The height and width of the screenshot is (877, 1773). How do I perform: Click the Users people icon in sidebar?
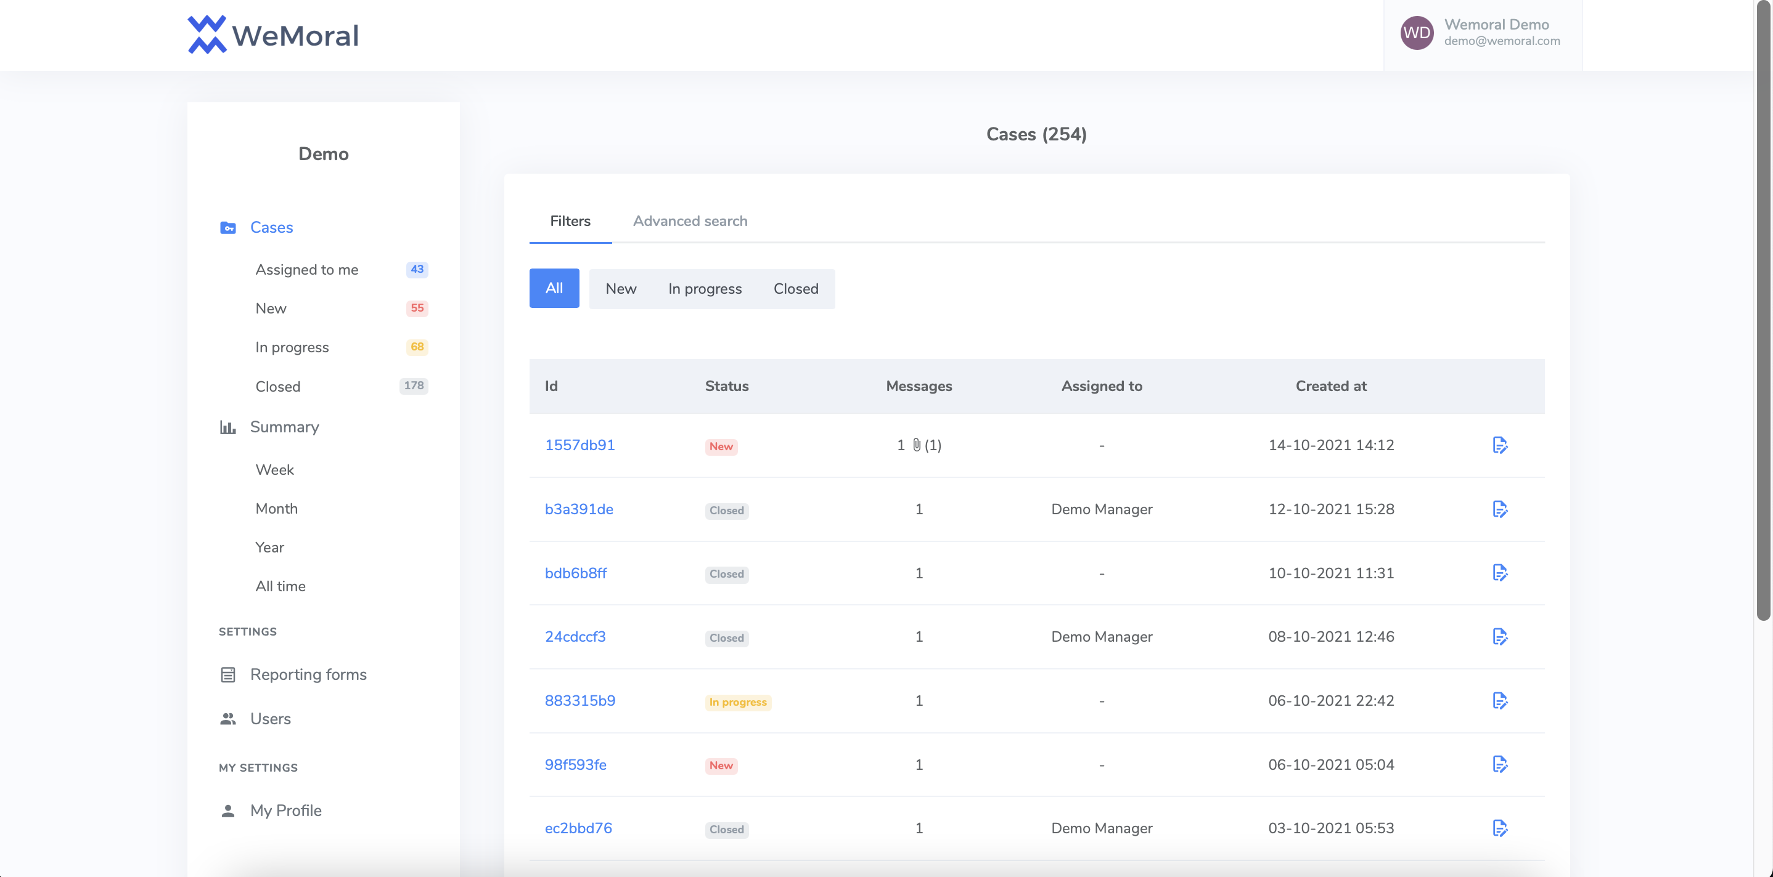228,719
